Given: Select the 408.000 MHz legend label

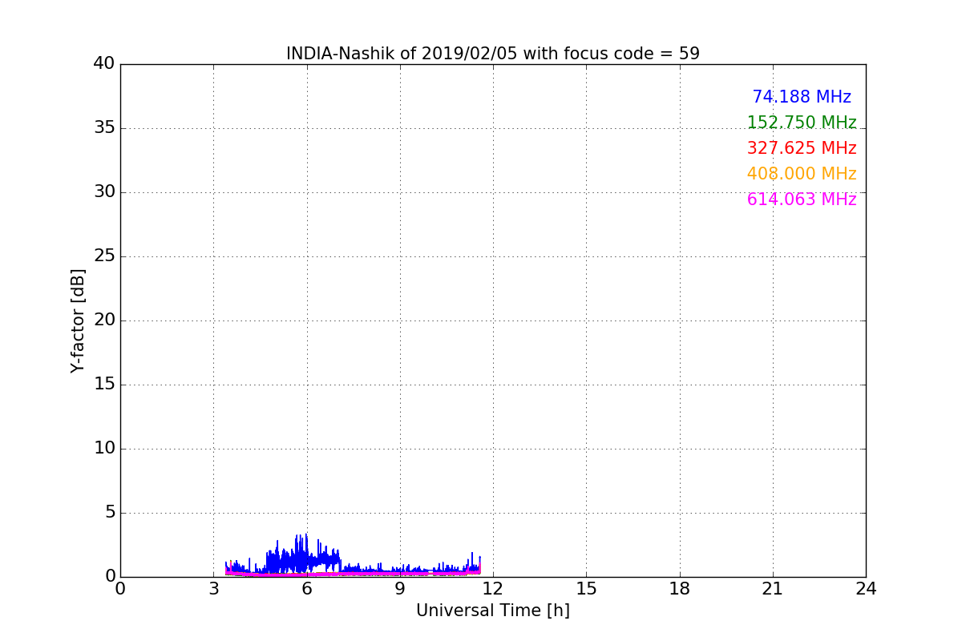Looking at the screenshot, I should 802,174.
